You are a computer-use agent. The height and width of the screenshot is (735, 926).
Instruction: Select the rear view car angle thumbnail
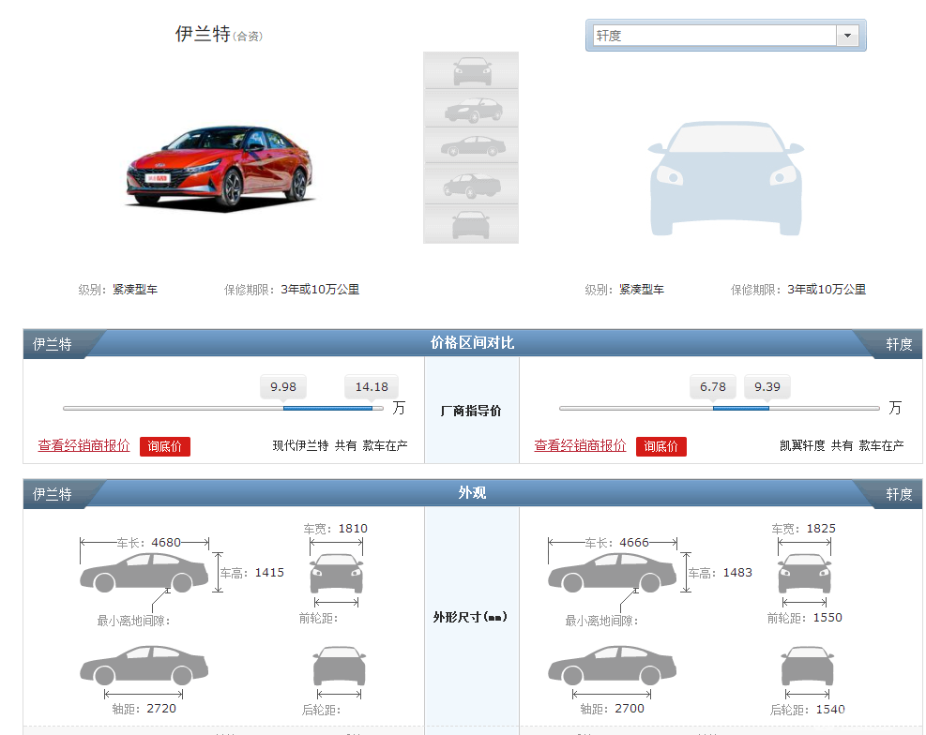pyautogui.click(x=471, y=223)
